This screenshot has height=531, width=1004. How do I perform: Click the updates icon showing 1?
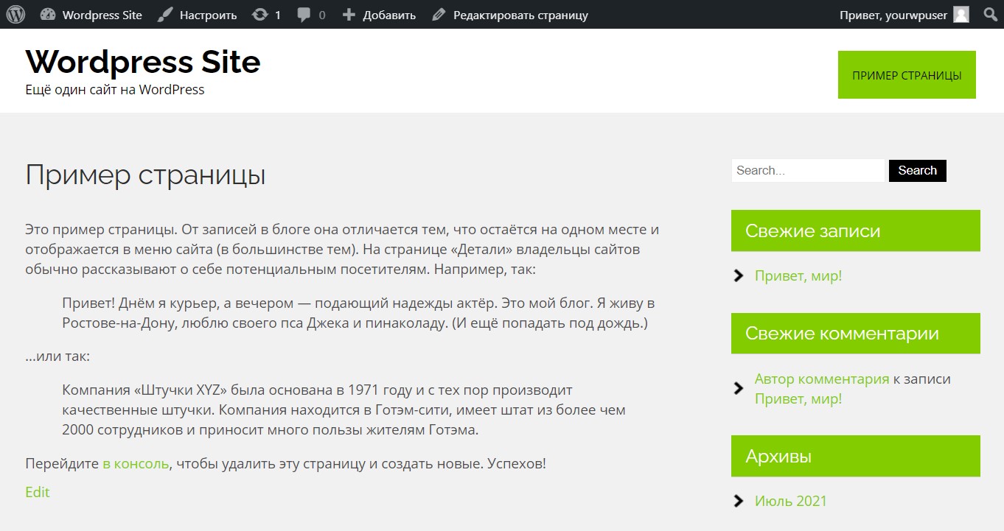[x=261, y=14]
